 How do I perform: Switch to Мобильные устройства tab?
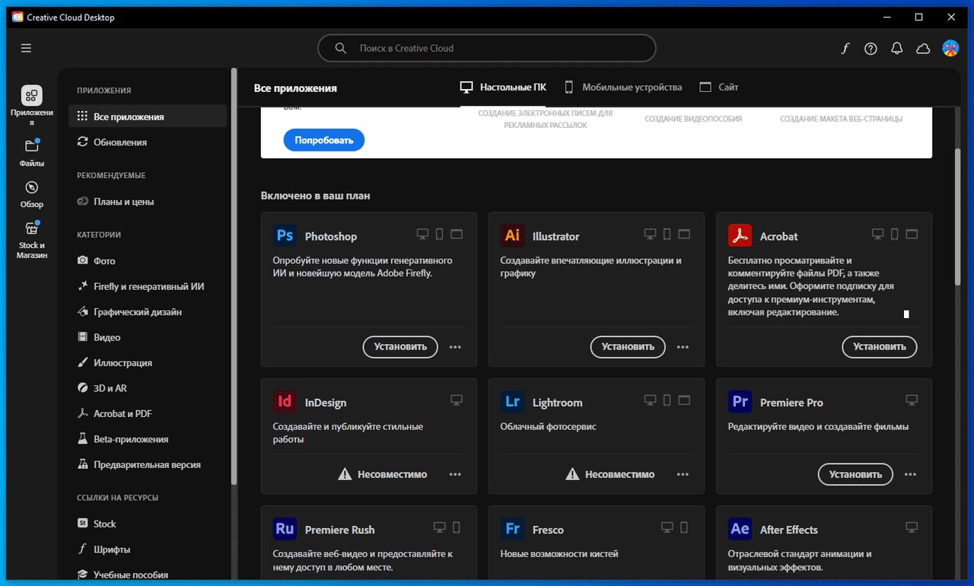coord(622,88)
